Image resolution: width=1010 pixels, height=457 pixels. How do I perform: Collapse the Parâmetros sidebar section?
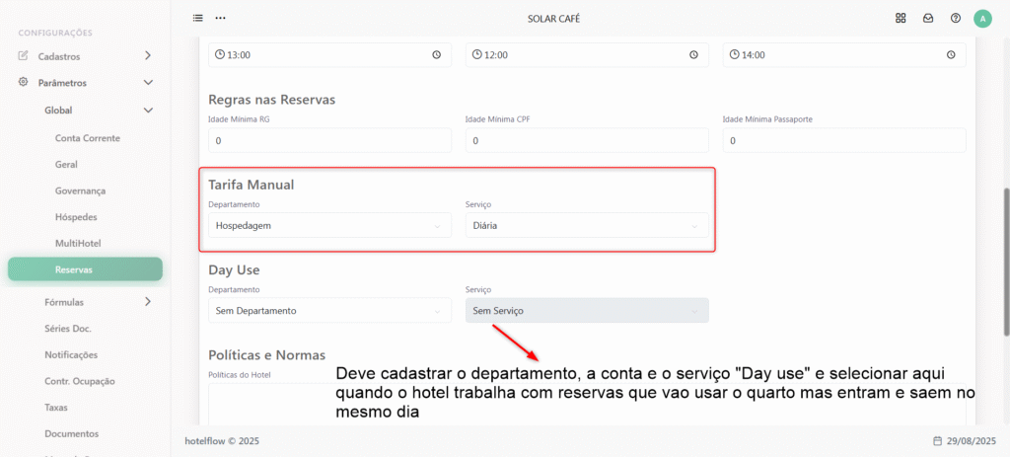(85, 83)
